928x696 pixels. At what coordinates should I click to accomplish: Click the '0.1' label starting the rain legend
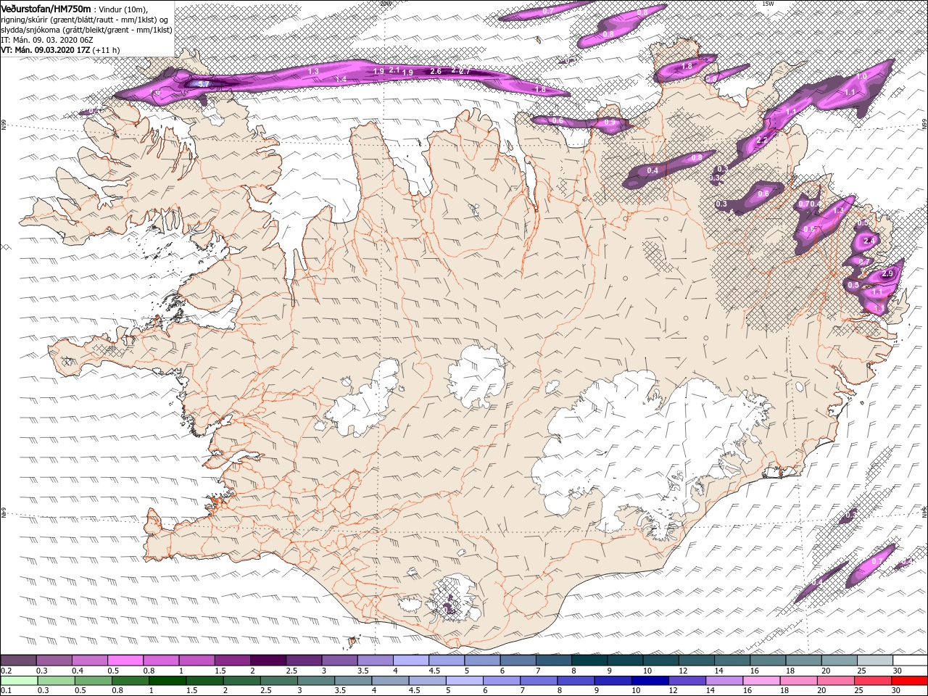(x=7, y=691)
